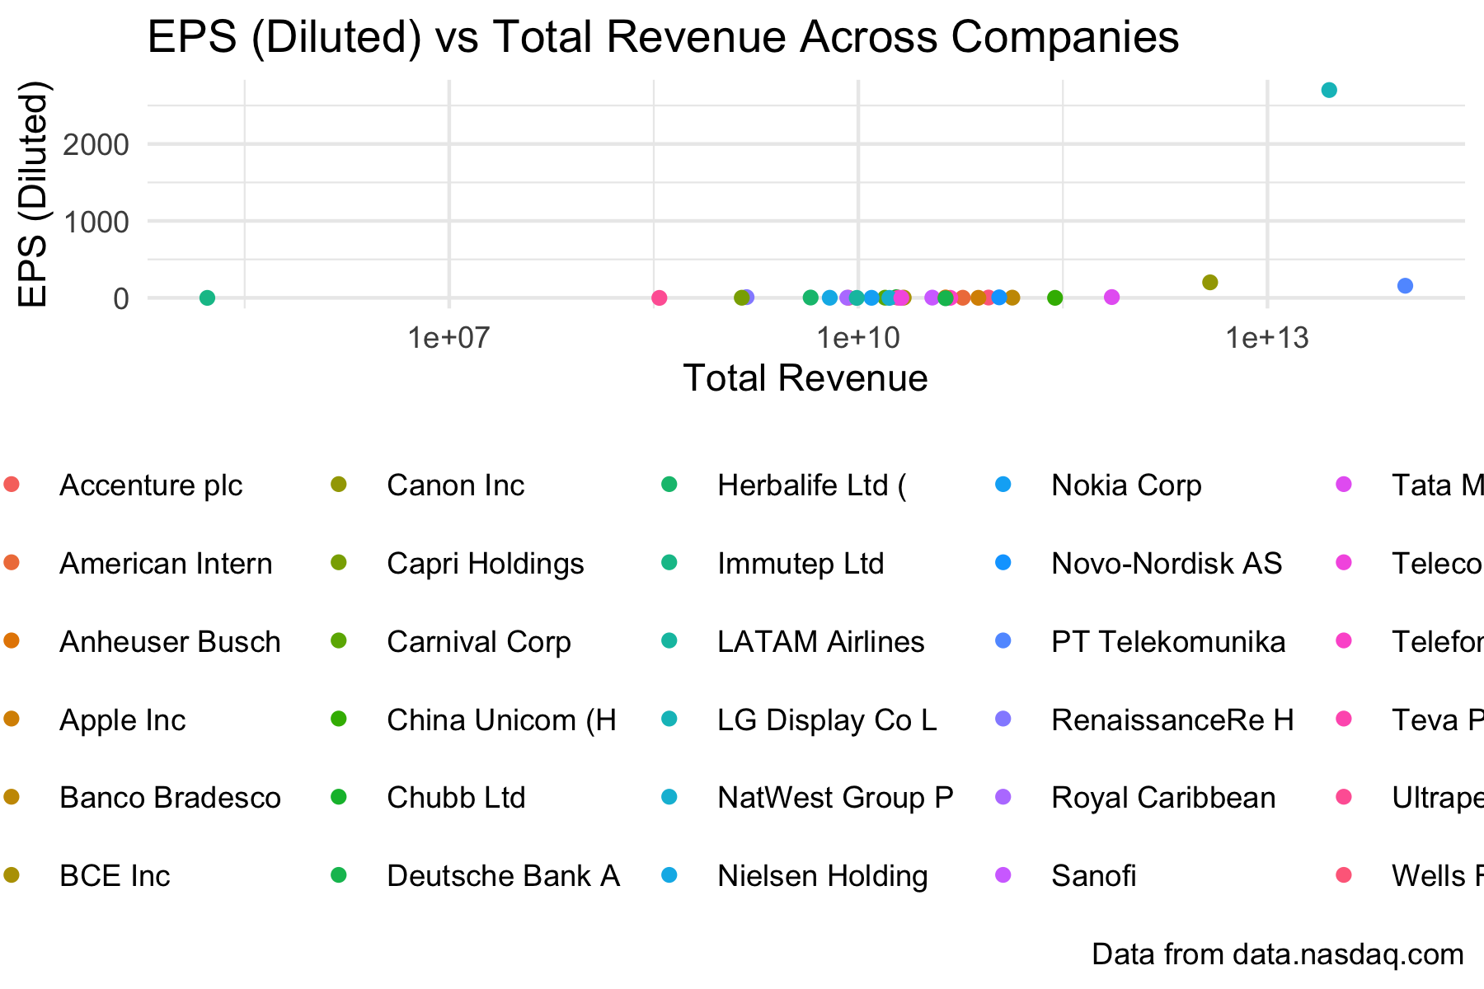Click the highest teal data point above 2000
The image size is (1484, 989).
1329,90
